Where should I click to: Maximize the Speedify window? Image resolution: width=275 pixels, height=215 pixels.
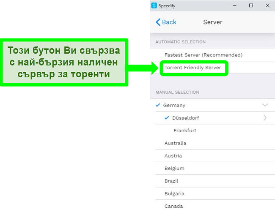tap(251, 5)
